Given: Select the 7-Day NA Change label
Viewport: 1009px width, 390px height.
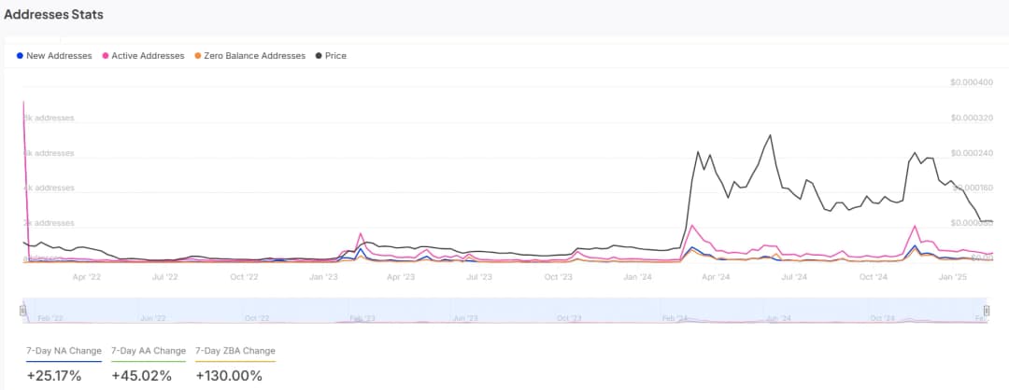Looking at the screenshot, I should [64, 351].
